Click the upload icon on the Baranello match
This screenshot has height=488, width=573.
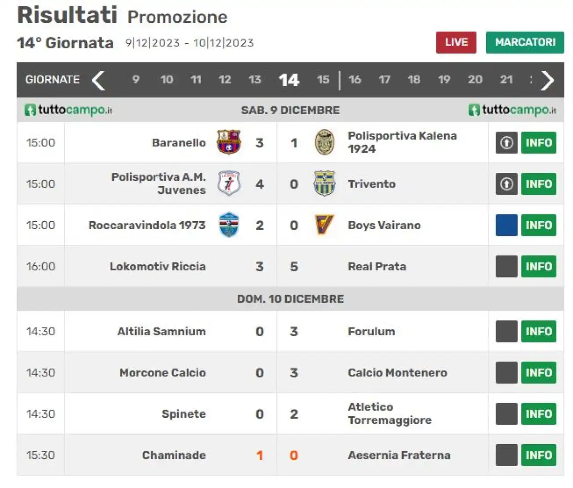pyautogui.click(x=506, y=143)
